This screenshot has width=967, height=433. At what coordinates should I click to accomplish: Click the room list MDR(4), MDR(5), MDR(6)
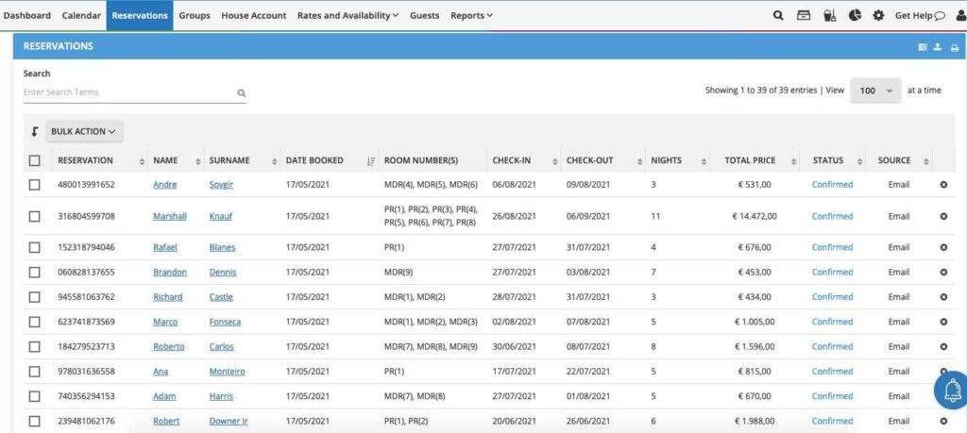pos(431,184)
